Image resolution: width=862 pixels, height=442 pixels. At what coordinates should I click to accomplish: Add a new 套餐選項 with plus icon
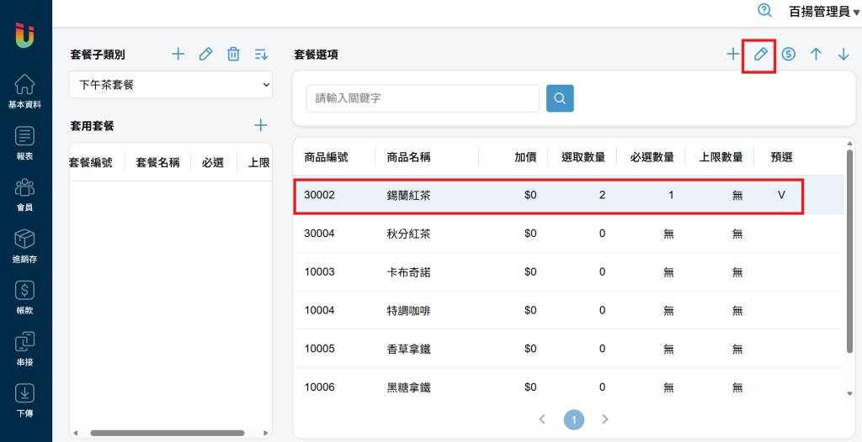click(733, 55)
